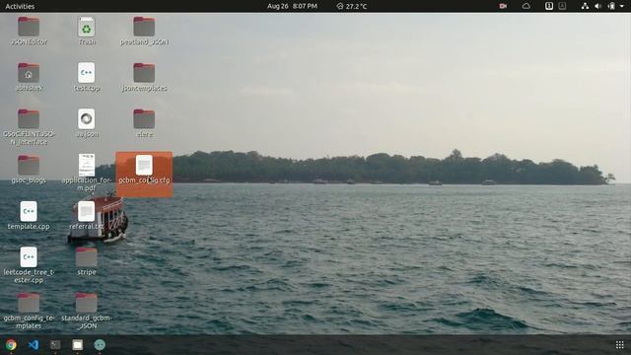The image size is (631, 355).
Task: Expand the system menu arrow
Action: tap(623, 6)
